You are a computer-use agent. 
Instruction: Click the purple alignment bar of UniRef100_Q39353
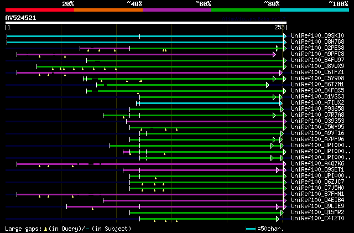click(x=205, y=122)
